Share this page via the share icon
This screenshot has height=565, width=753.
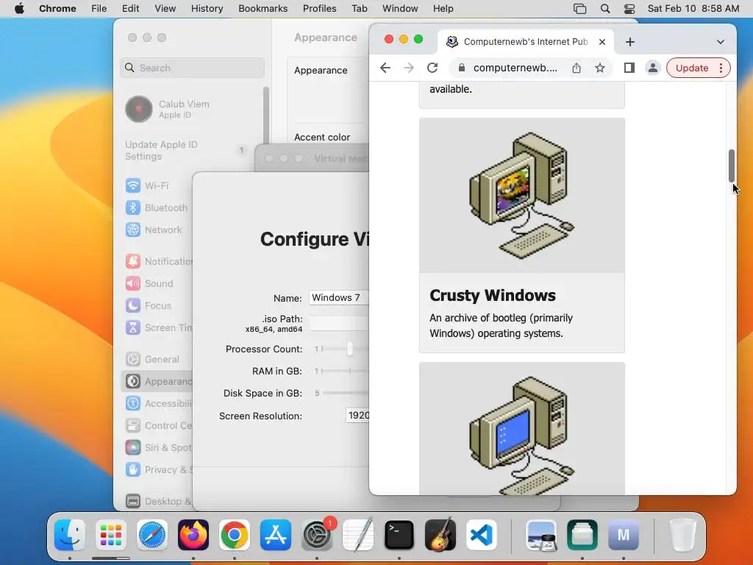point(577,68)
